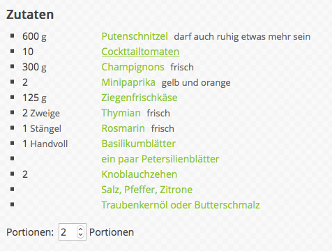
Task: Open the Knoblauchzehen link
Action: click(x=139, y=174)
